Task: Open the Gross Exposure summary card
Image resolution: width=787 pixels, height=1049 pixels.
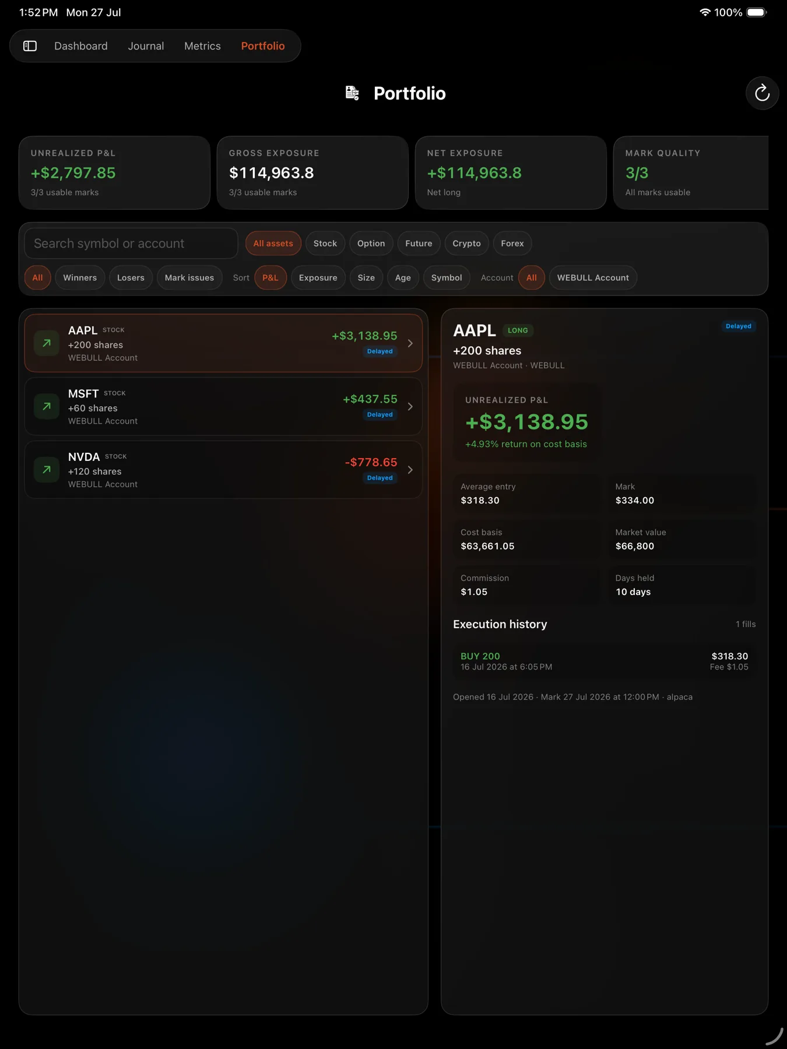Action: click(312, 173)
